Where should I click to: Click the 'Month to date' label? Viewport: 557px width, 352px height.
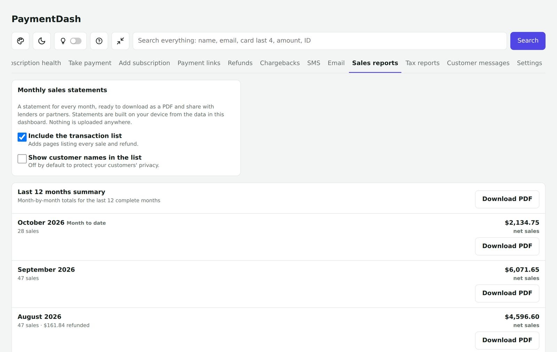[86, 223]
